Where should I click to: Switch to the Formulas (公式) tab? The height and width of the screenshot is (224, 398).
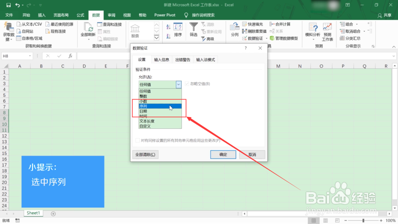point(80,15)
